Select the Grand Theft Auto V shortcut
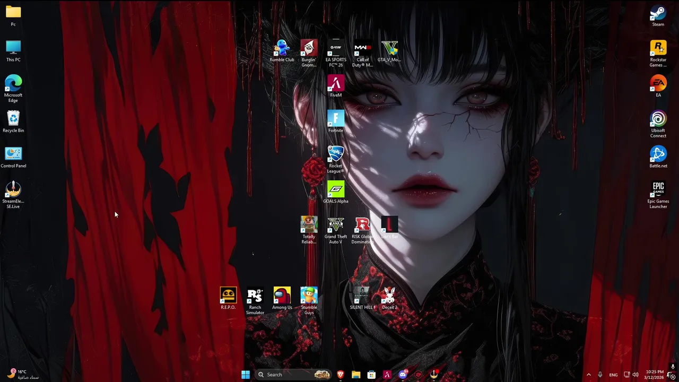 (x=336, y=230)
